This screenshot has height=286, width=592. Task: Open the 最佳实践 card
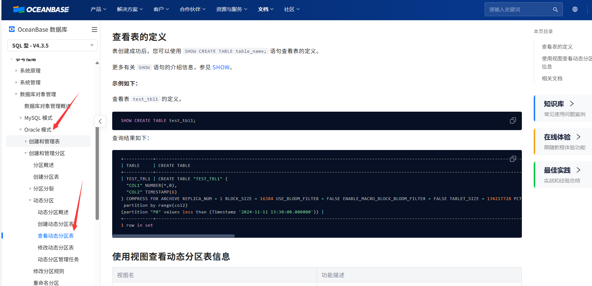tap(563, 175)
